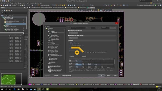Click the open folder icon in the main toolbar

[2, 5]
